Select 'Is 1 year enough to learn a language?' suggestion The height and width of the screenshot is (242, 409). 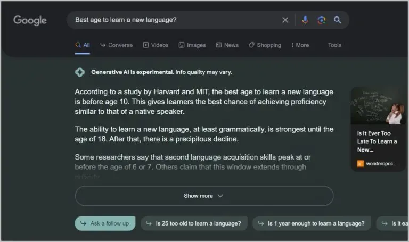click(x=312, y=223)
